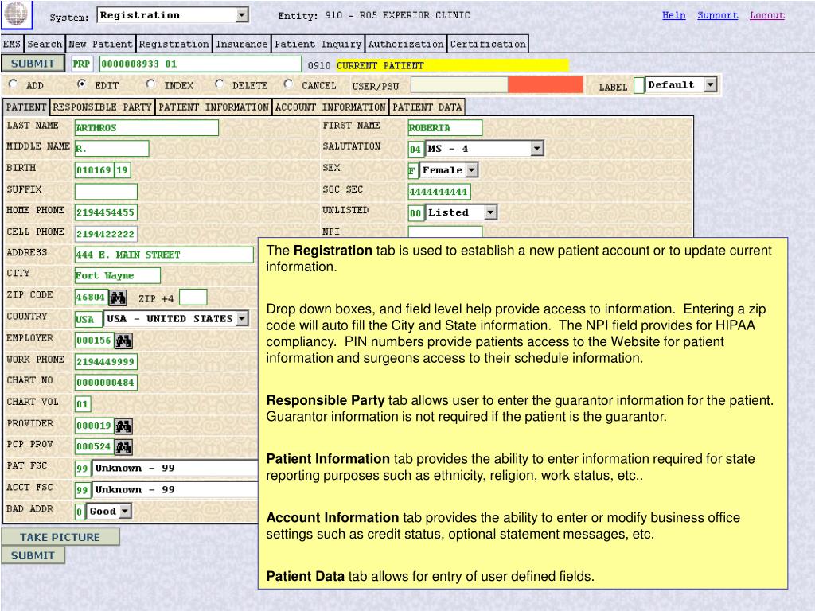The height and width of the screenshot is (611, 815).
Task: Click the HOME PHONE field
Action: click(106, 212)
